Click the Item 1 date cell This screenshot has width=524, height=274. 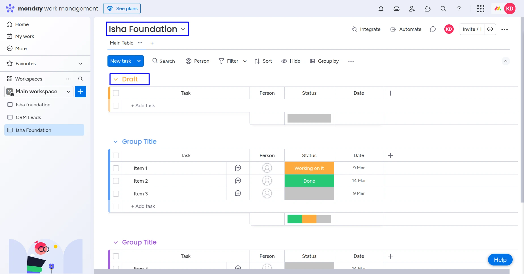pos(359,168)
